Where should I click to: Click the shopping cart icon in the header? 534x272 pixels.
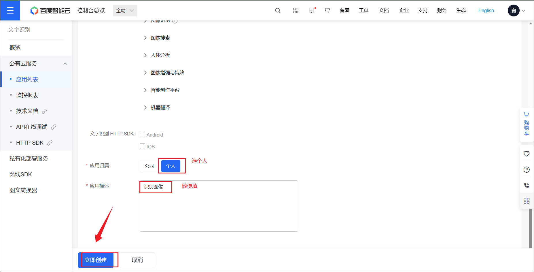click(327, 10)
